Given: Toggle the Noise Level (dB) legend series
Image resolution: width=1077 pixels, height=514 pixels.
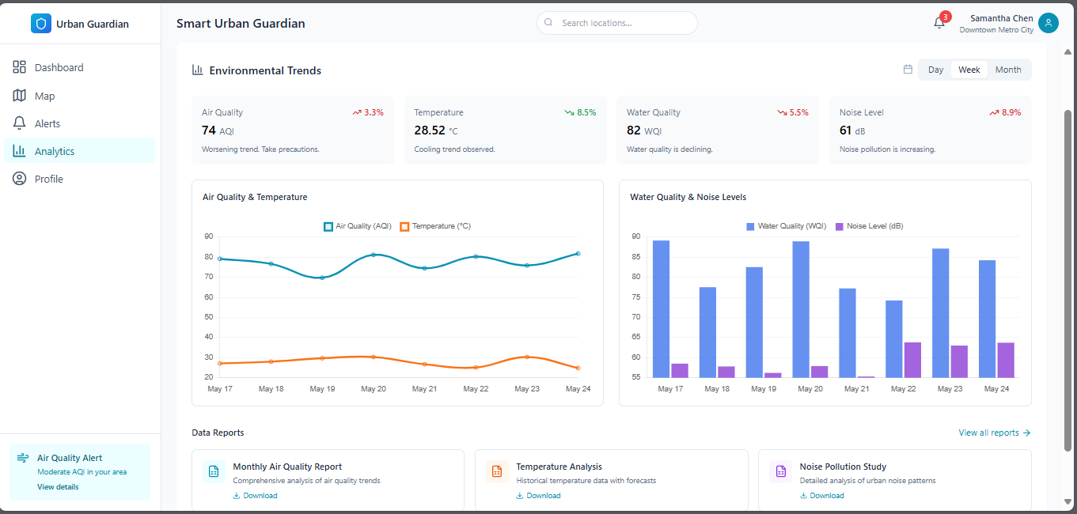Looking at the screenshot, I should tap(869, 226).
